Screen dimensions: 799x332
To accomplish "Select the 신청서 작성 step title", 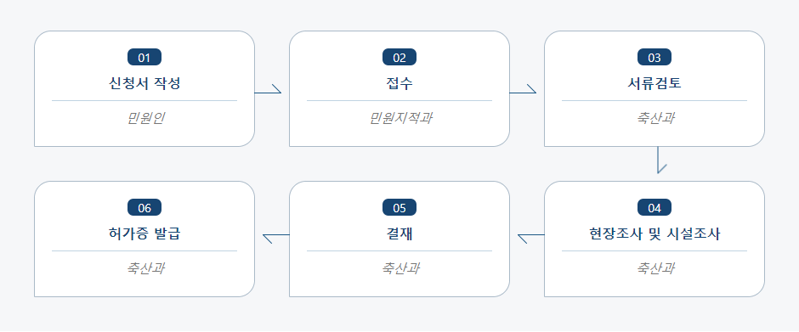I will 144,83.
